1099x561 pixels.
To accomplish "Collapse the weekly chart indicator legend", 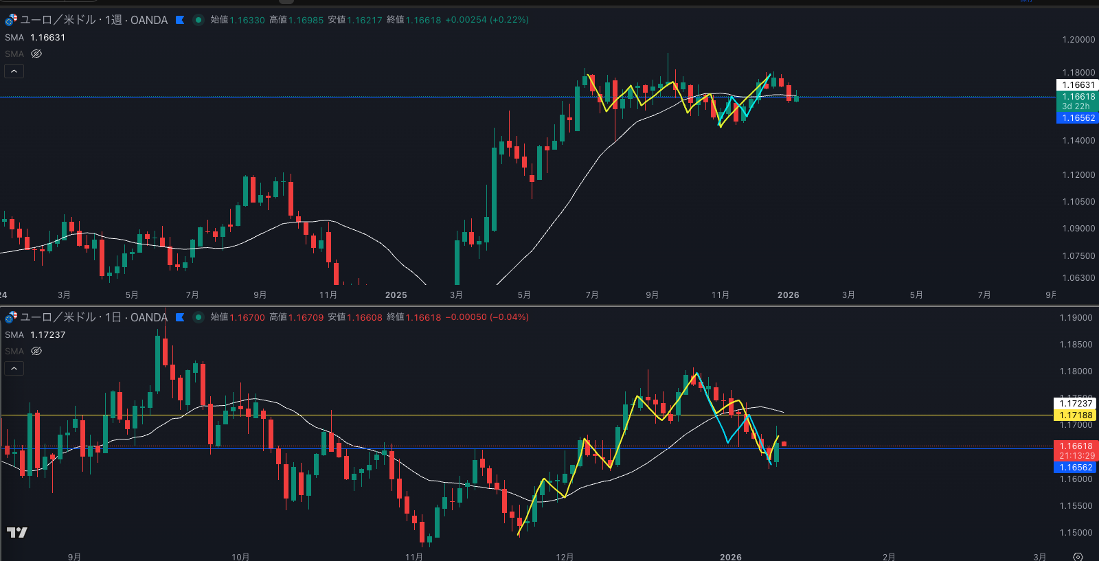I will pos(14,71).
